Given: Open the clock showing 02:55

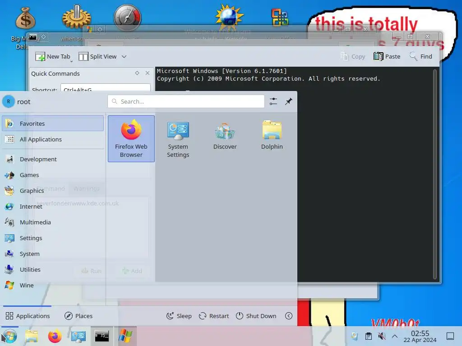Looking at the screenshot, I should pyautogui.click(x=420, y=336).
